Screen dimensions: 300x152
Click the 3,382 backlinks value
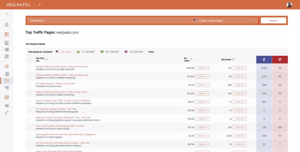pyautogui.click(x=229, y=136)
